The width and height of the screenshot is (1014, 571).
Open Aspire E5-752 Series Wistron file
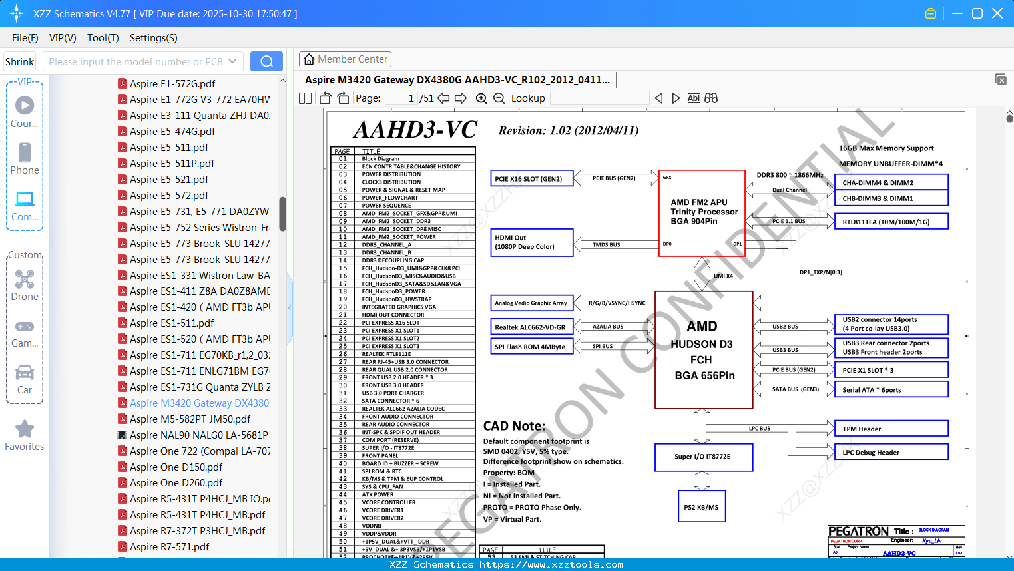[x=200, y=227]
